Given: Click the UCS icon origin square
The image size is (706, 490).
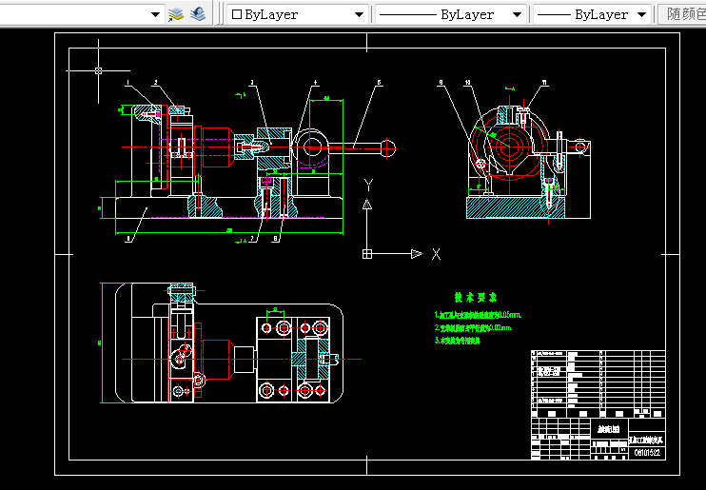Looking at the screenshot, I should (x=367, y=254).
